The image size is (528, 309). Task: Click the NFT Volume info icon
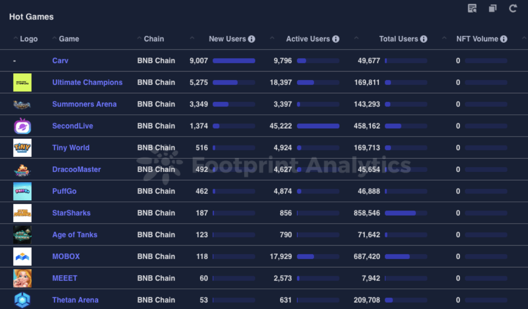(504, 39)
